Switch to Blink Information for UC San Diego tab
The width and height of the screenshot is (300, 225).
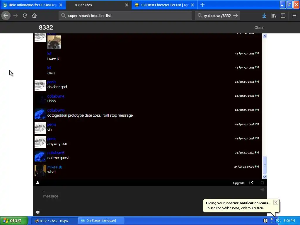(33, 5)
